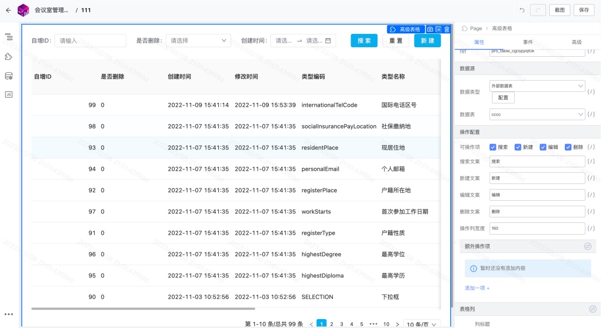This screenshot has width=601, height=328.
Task: Open the outline tree panel in left sidebar
Action: pyautogui.click(x=9, y=37)
